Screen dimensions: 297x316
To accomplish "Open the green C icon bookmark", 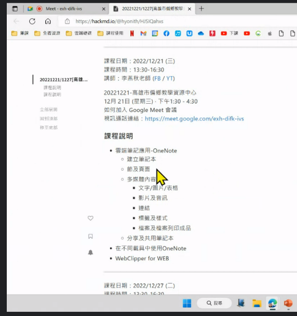I will click(258, 33).
